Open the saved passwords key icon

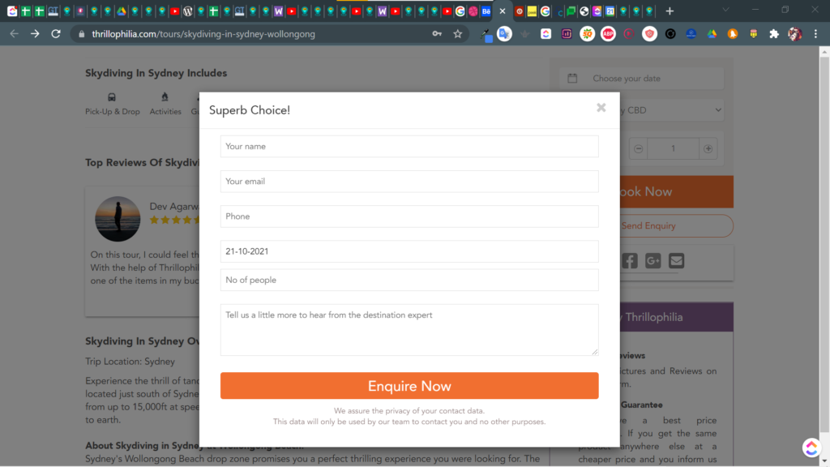437,34
